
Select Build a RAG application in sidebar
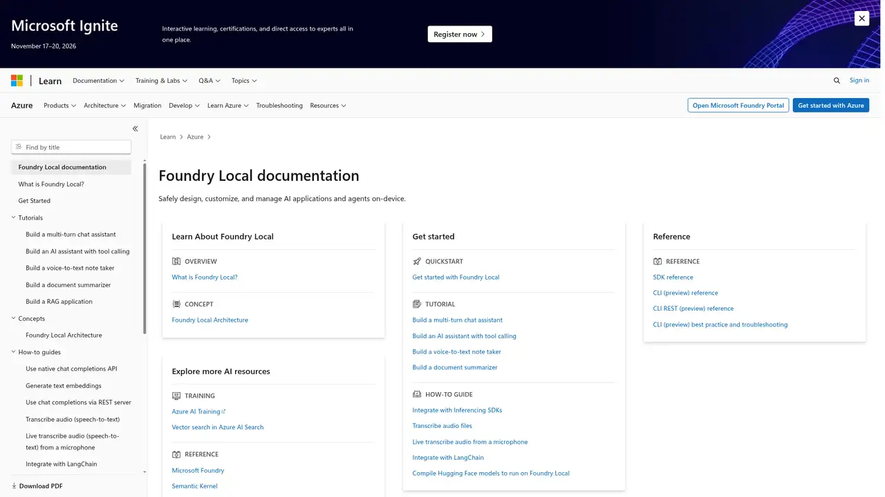[59, 302]
